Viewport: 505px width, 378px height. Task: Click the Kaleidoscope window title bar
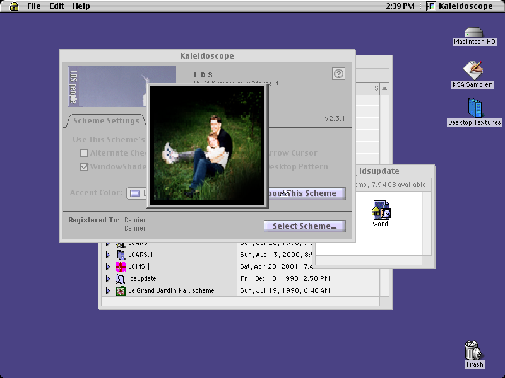click(207, 56)
